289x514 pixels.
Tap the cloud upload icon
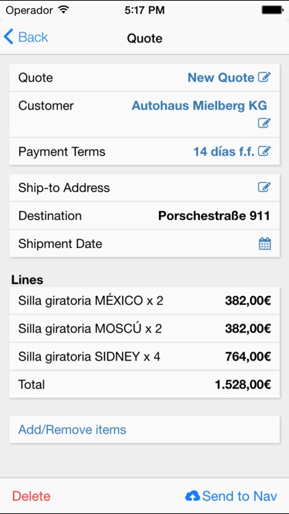click(x=192, y=496)
